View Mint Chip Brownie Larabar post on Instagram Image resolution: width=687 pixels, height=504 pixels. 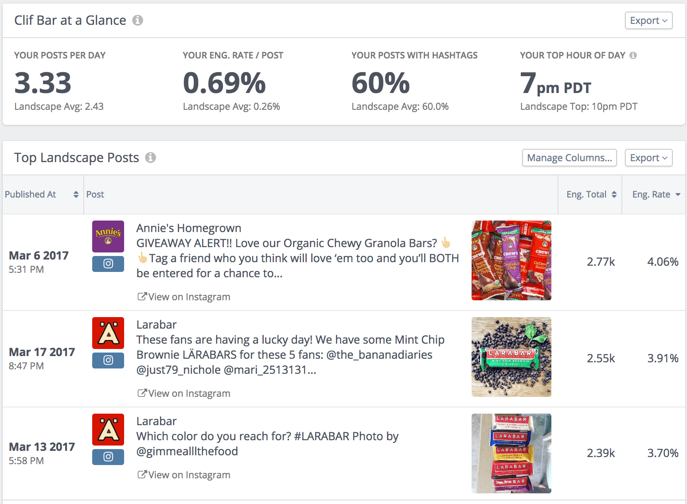click(184, 393)
